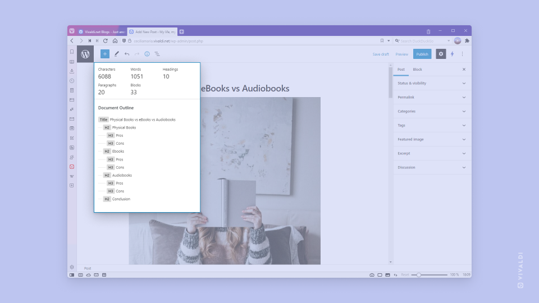Toggle the content structure info icon
This screenshot has height=303, width=539.
[147, 54]
